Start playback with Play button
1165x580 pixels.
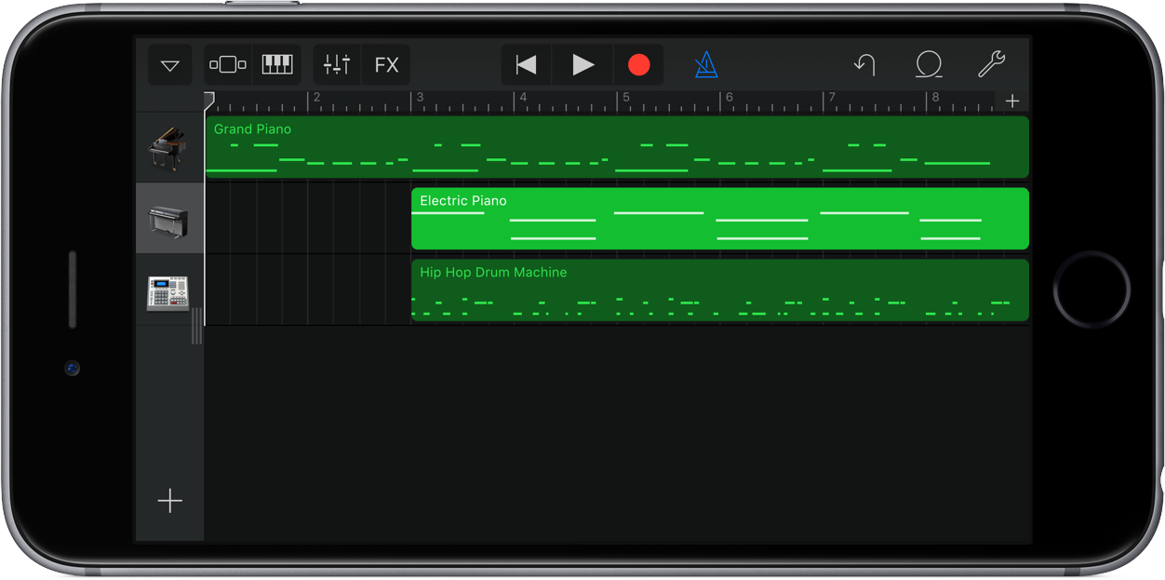pyautogui.click(x=582, y=65)
